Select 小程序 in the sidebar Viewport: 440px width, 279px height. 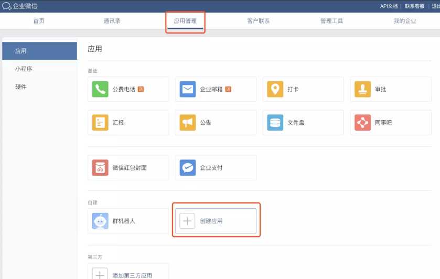pos(24,69)
